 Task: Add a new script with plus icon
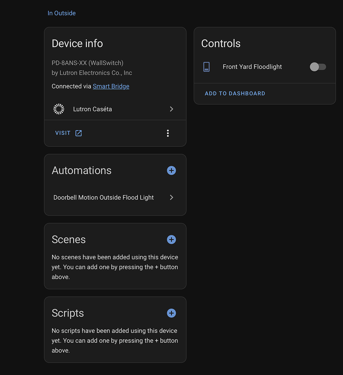click(171, 313)
